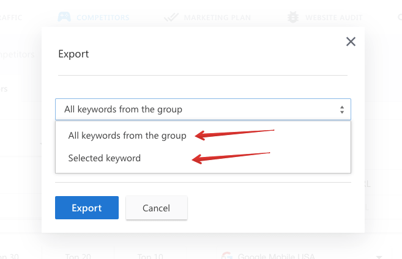Select the Top 10 filter
This screenshot has width=402, height=259.
151,256
